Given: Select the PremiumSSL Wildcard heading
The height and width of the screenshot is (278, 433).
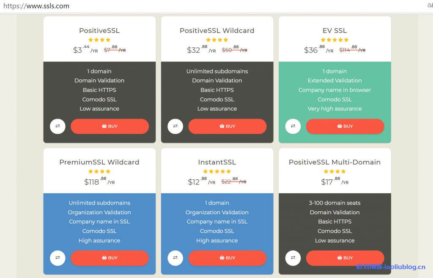Looking at the screenshot, I should pyautogui.click(x=99, y=162).
